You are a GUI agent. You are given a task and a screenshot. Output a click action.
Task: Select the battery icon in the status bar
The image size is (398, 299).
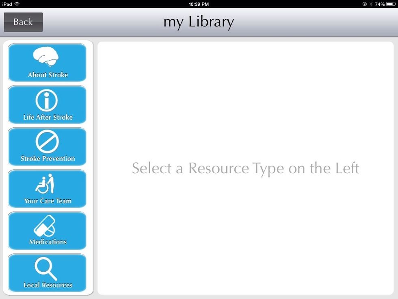click(x=391, y=4)
